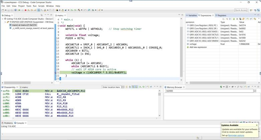Screen dimensions: 261x140
Task: Maximize the Memory Browser panel
Action: (x=259, y=87)
